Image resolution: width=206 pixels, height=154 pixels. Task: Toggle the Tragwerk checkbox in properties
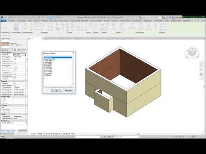[x=15, y=83]
